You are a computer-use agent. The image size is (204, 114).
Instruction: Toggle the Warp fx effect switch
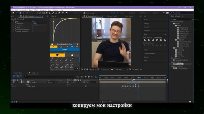tap(14, 21)
